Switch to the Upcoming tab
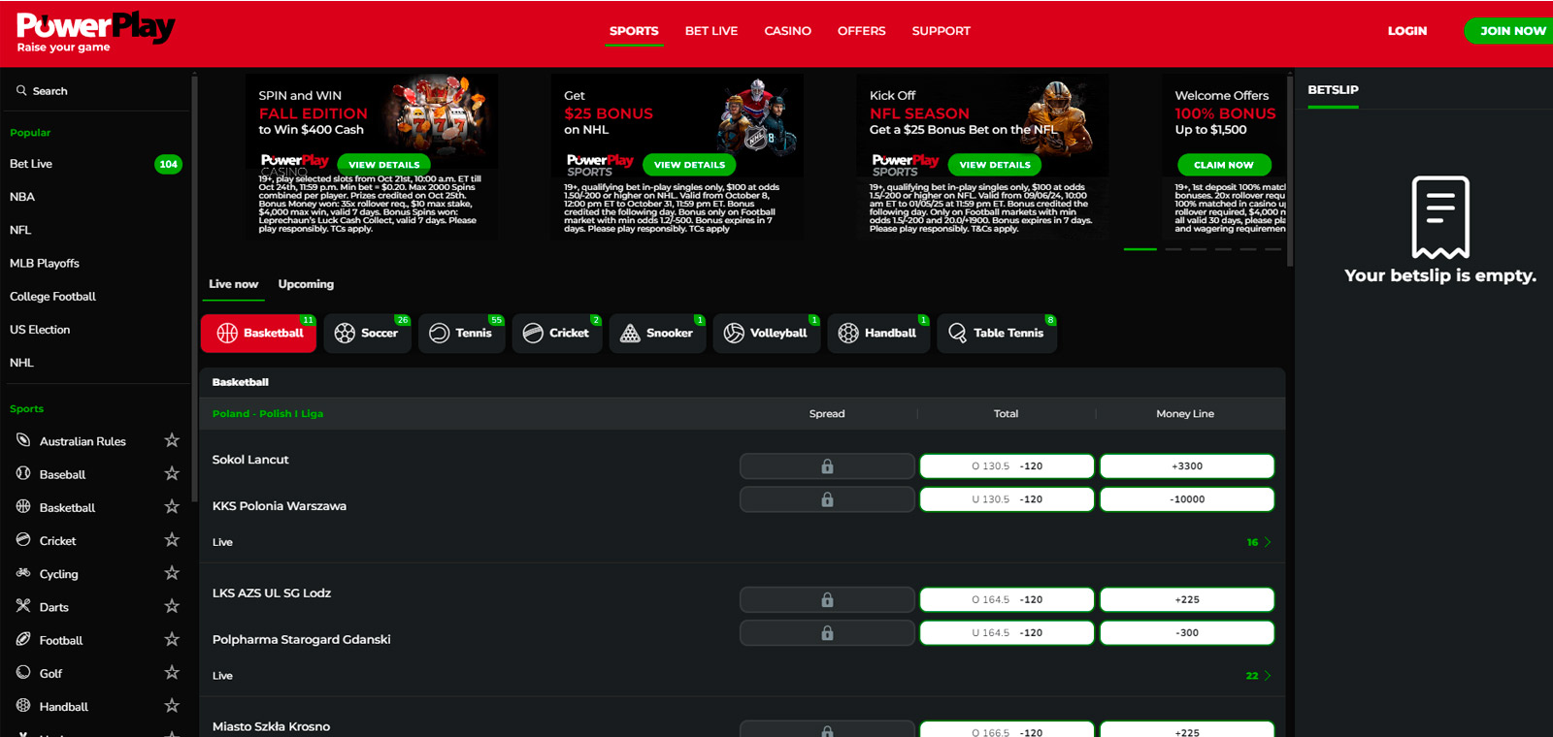Screen dimensions: 1553x737 pyautogui.click(x=306, y=284)
